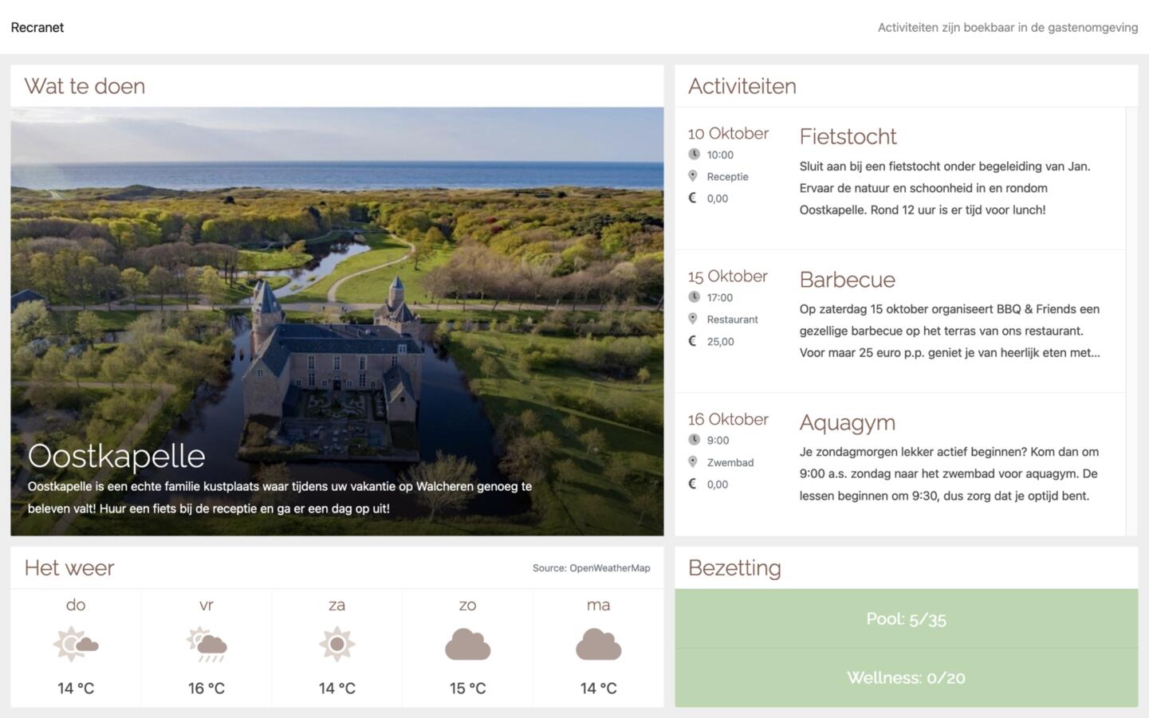Screen dimensions: 1149x718
Task: Click the Activiteiten panel scrollbar
Action: pos(1132,321)
